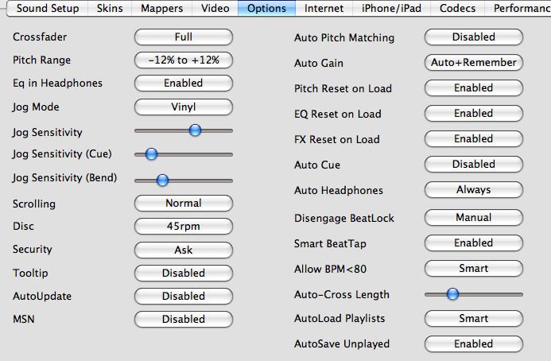This screenshot has width=551, height=361.
Task: Change the Disengage BeatLock Manual setting
Action: (474, 217)
